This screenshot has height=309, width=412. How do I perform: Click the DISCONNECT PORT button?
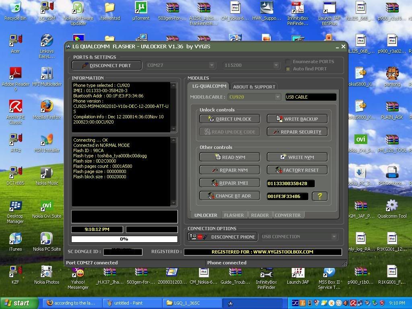107,66
